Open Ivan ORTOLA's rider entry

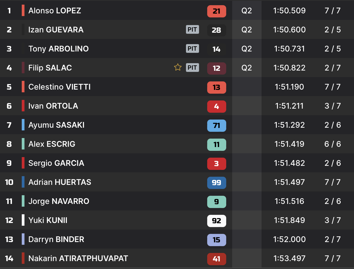(53, 106)
